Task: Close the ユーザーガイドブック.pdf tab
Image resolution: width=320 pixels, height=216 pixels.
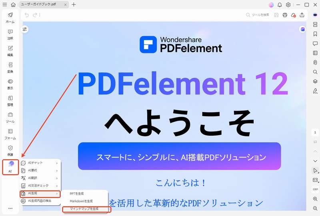Action: tap(65, 4)
